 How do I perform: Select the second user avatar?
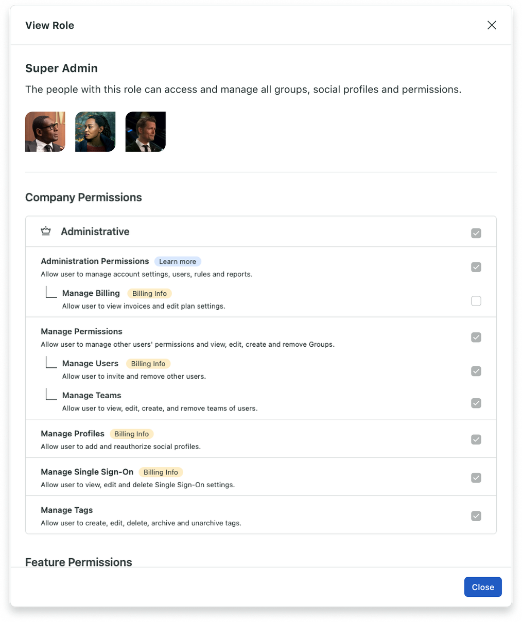tap(95, 131)
